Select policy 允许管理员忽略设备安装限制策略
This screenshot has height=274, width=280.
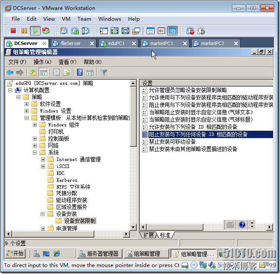[x=188, y=90]
